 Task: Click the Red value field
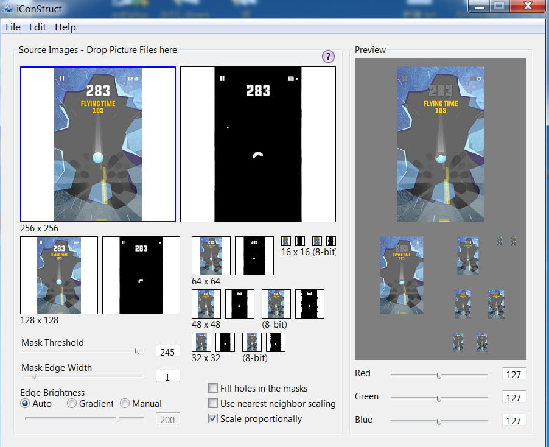point(514,374)
